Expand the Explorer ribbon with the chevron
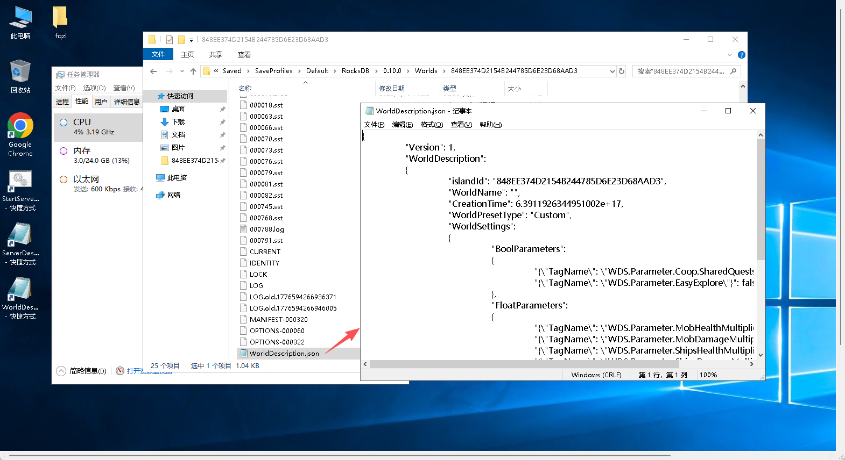Image resolution: width=845 pixels, height=460 pixels. (x=729, y=55)
